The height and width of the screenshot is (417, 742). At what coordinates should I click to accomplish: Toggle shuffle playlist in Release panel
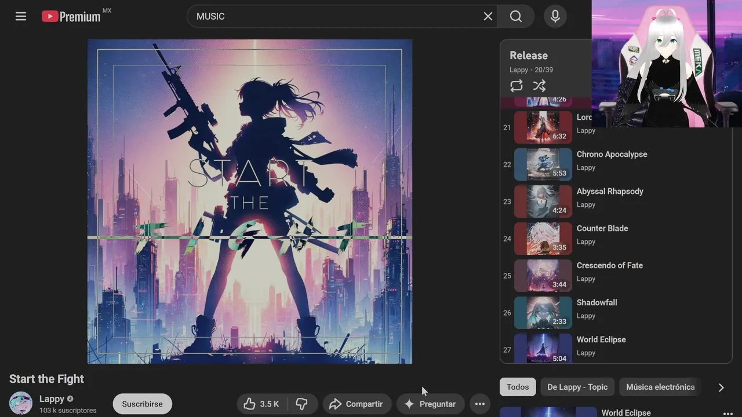point(540,86)
